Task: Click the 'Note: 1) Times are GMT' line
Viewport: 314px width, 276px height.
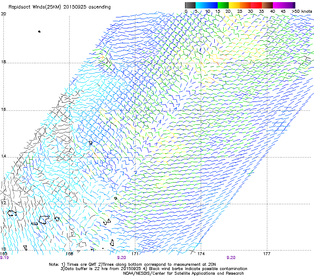Action: (132, 265)
